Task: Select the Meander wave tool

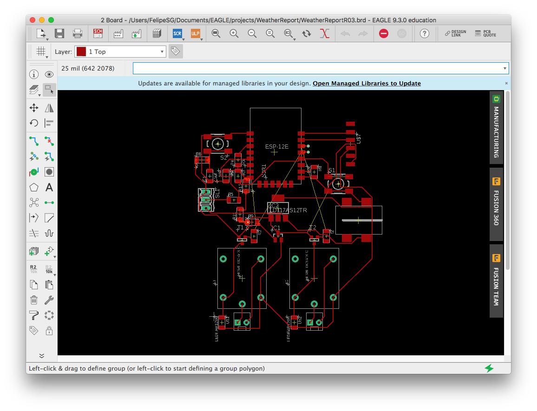Action: coord(49,233)
